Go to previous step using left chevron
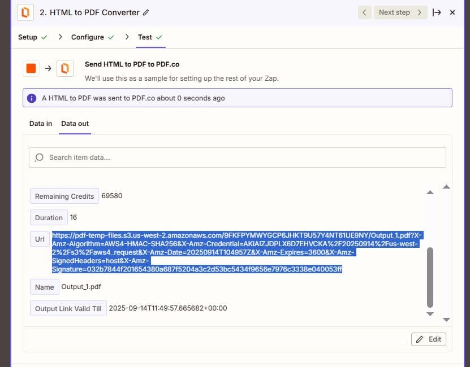 click(x=365, y=12)
